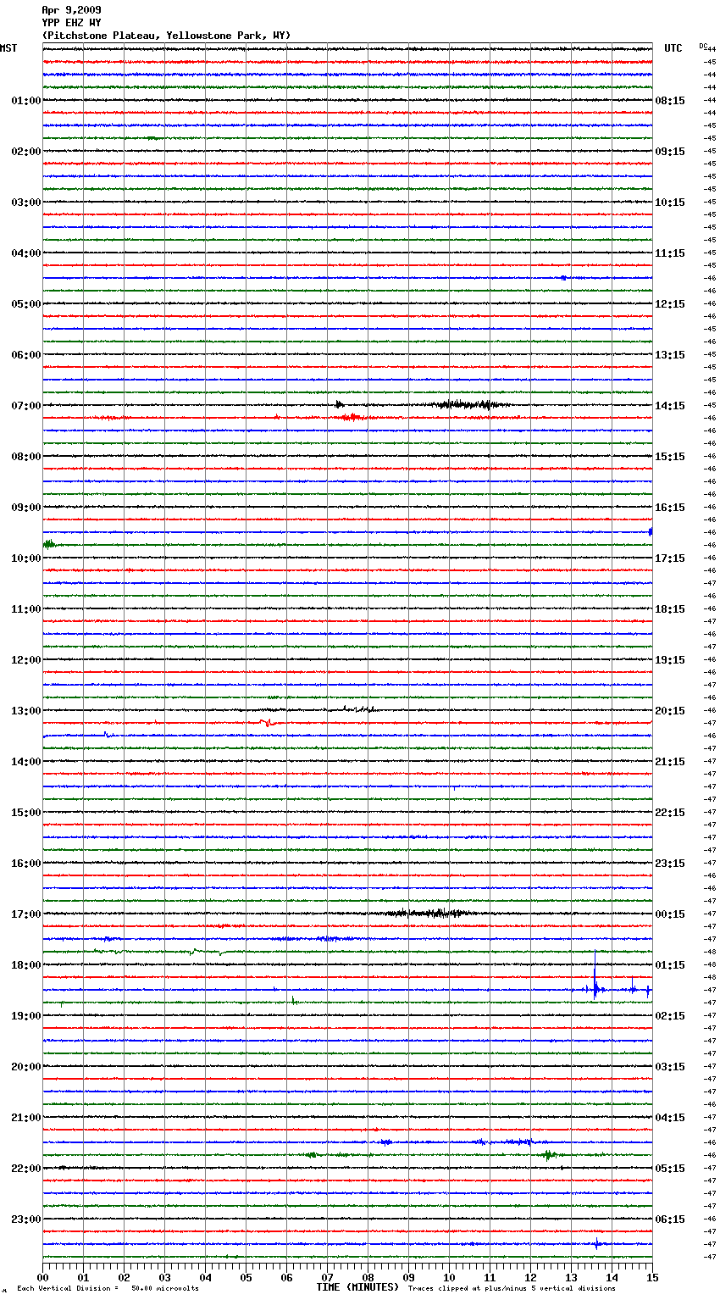Click the tall blue spike in the 18:30 trace
Screen dimensions: 720x1300
pyautogui.click(x=595, y=976)
